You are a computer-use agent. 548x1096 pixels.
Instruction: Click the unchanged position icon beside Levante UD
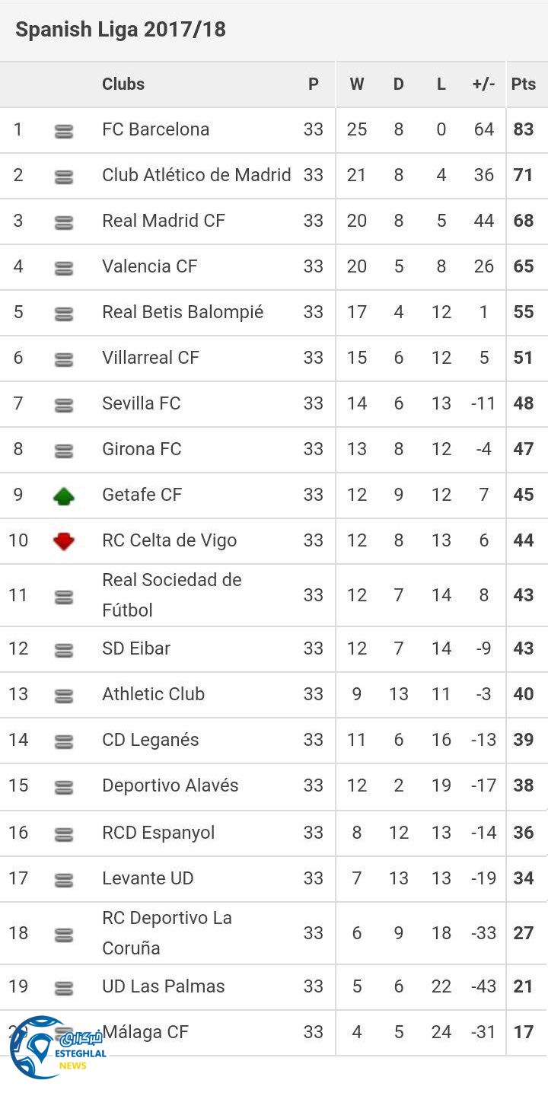pyautogui.click(x=64, y=881)
